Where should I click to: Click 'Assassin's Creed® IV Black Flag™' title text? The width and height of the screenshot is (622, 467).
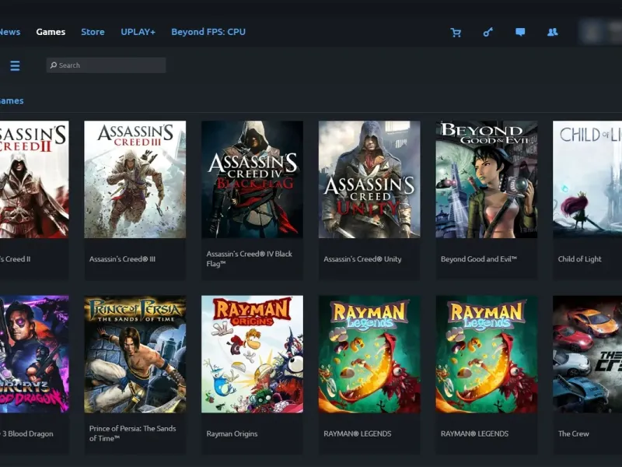pos(249,259)
